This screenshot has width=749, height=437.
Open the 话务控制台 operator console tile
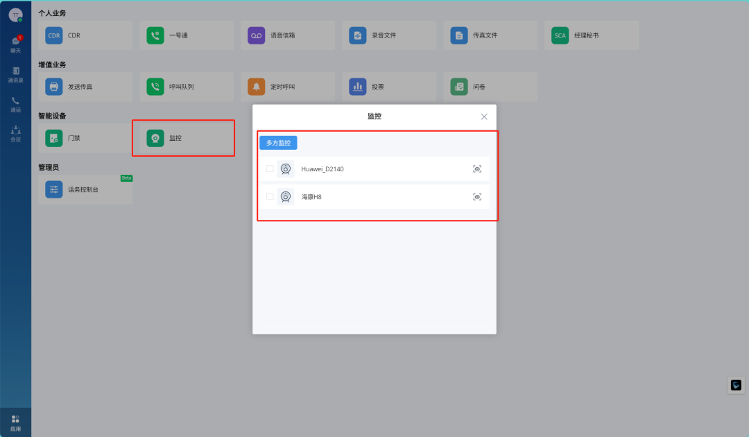[x=85, y=189]
